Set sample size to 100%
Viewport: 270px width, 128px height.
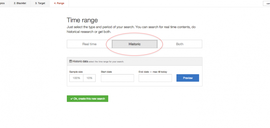click(76, 78)
